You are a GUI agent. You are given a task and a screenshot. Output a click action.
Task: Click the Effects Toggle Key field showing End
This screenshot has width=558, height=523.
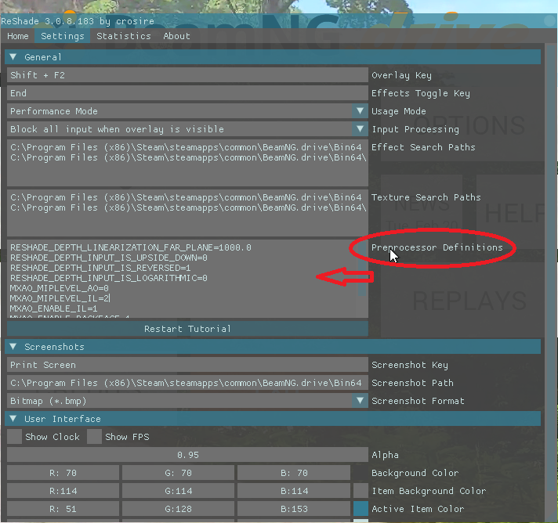[187, 93]
